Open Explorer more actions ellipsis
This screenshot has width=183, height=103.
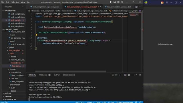(23, 7)
